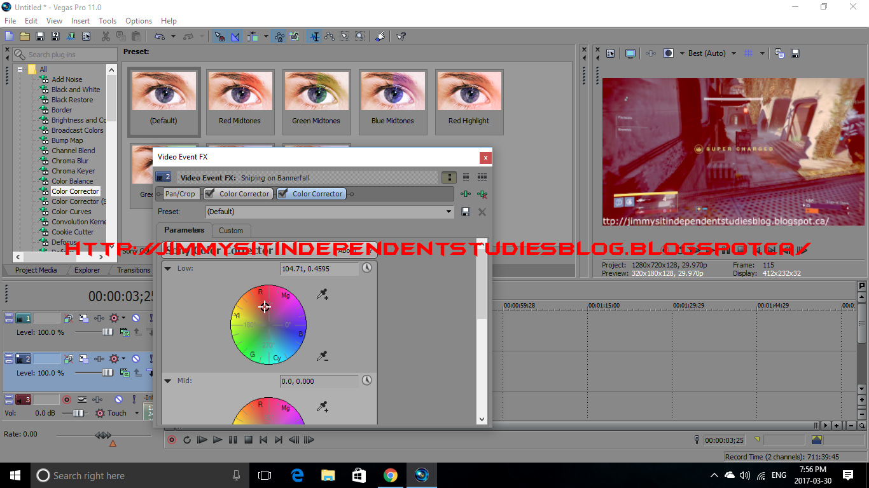Select the Low complementary color eyedropper plus
This screenshot has height=488, width=869.
[x=322, y=294]
